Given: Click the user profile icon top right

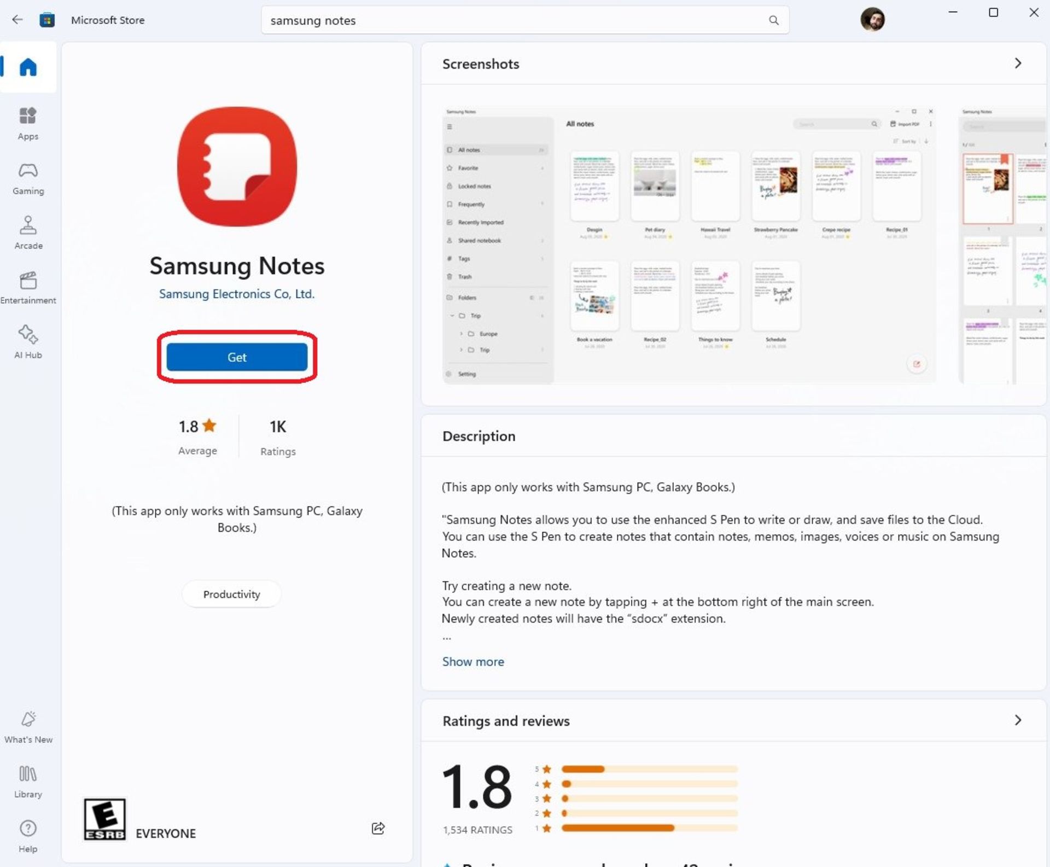Looking at the screenshot, I should [871, 19].
